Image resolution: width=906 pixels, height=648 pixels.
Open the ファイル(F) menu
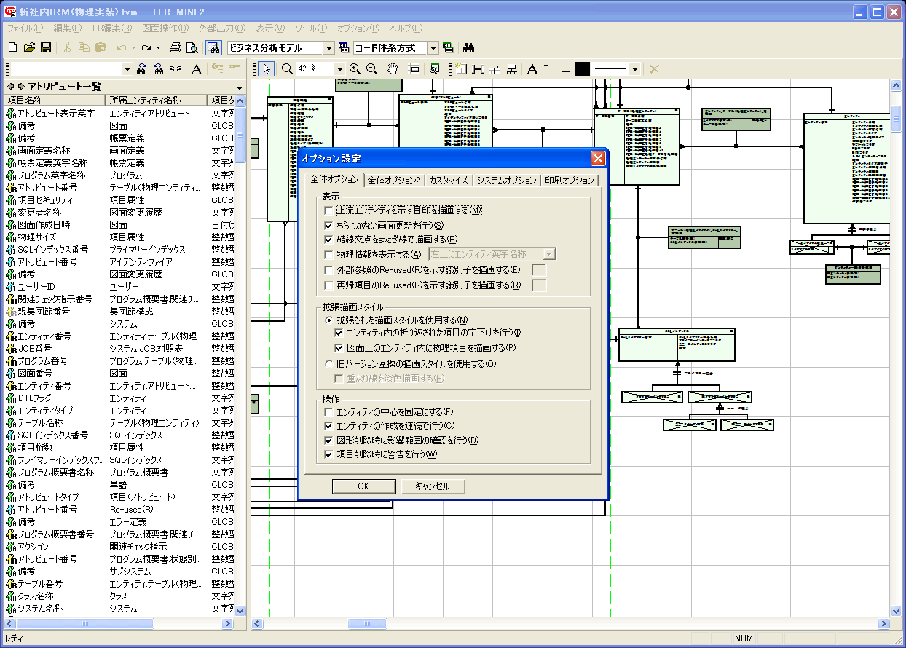[x=25, y=28]
